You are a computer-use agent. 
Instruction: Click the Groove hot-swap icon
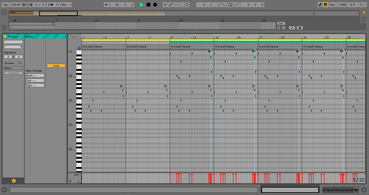[20, 63]
